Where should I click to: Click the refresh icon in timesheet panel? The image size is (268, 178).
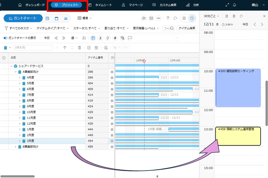click(x=241, y=16)
